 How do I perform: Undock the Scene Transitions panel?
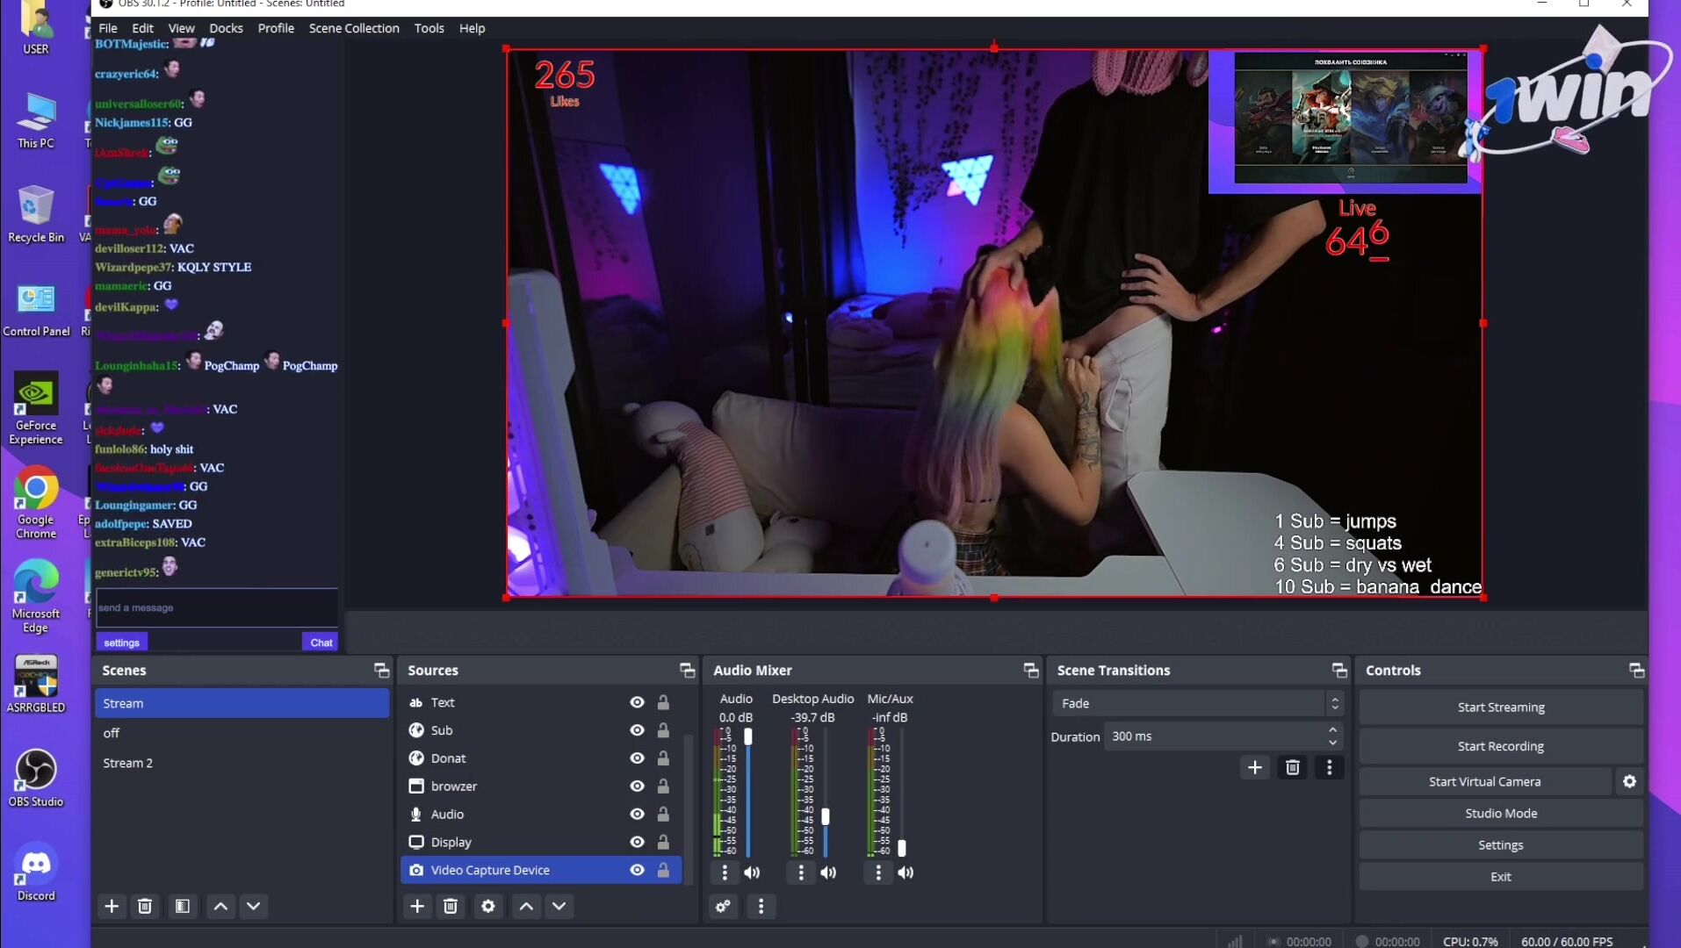[x=1339, y=670]
